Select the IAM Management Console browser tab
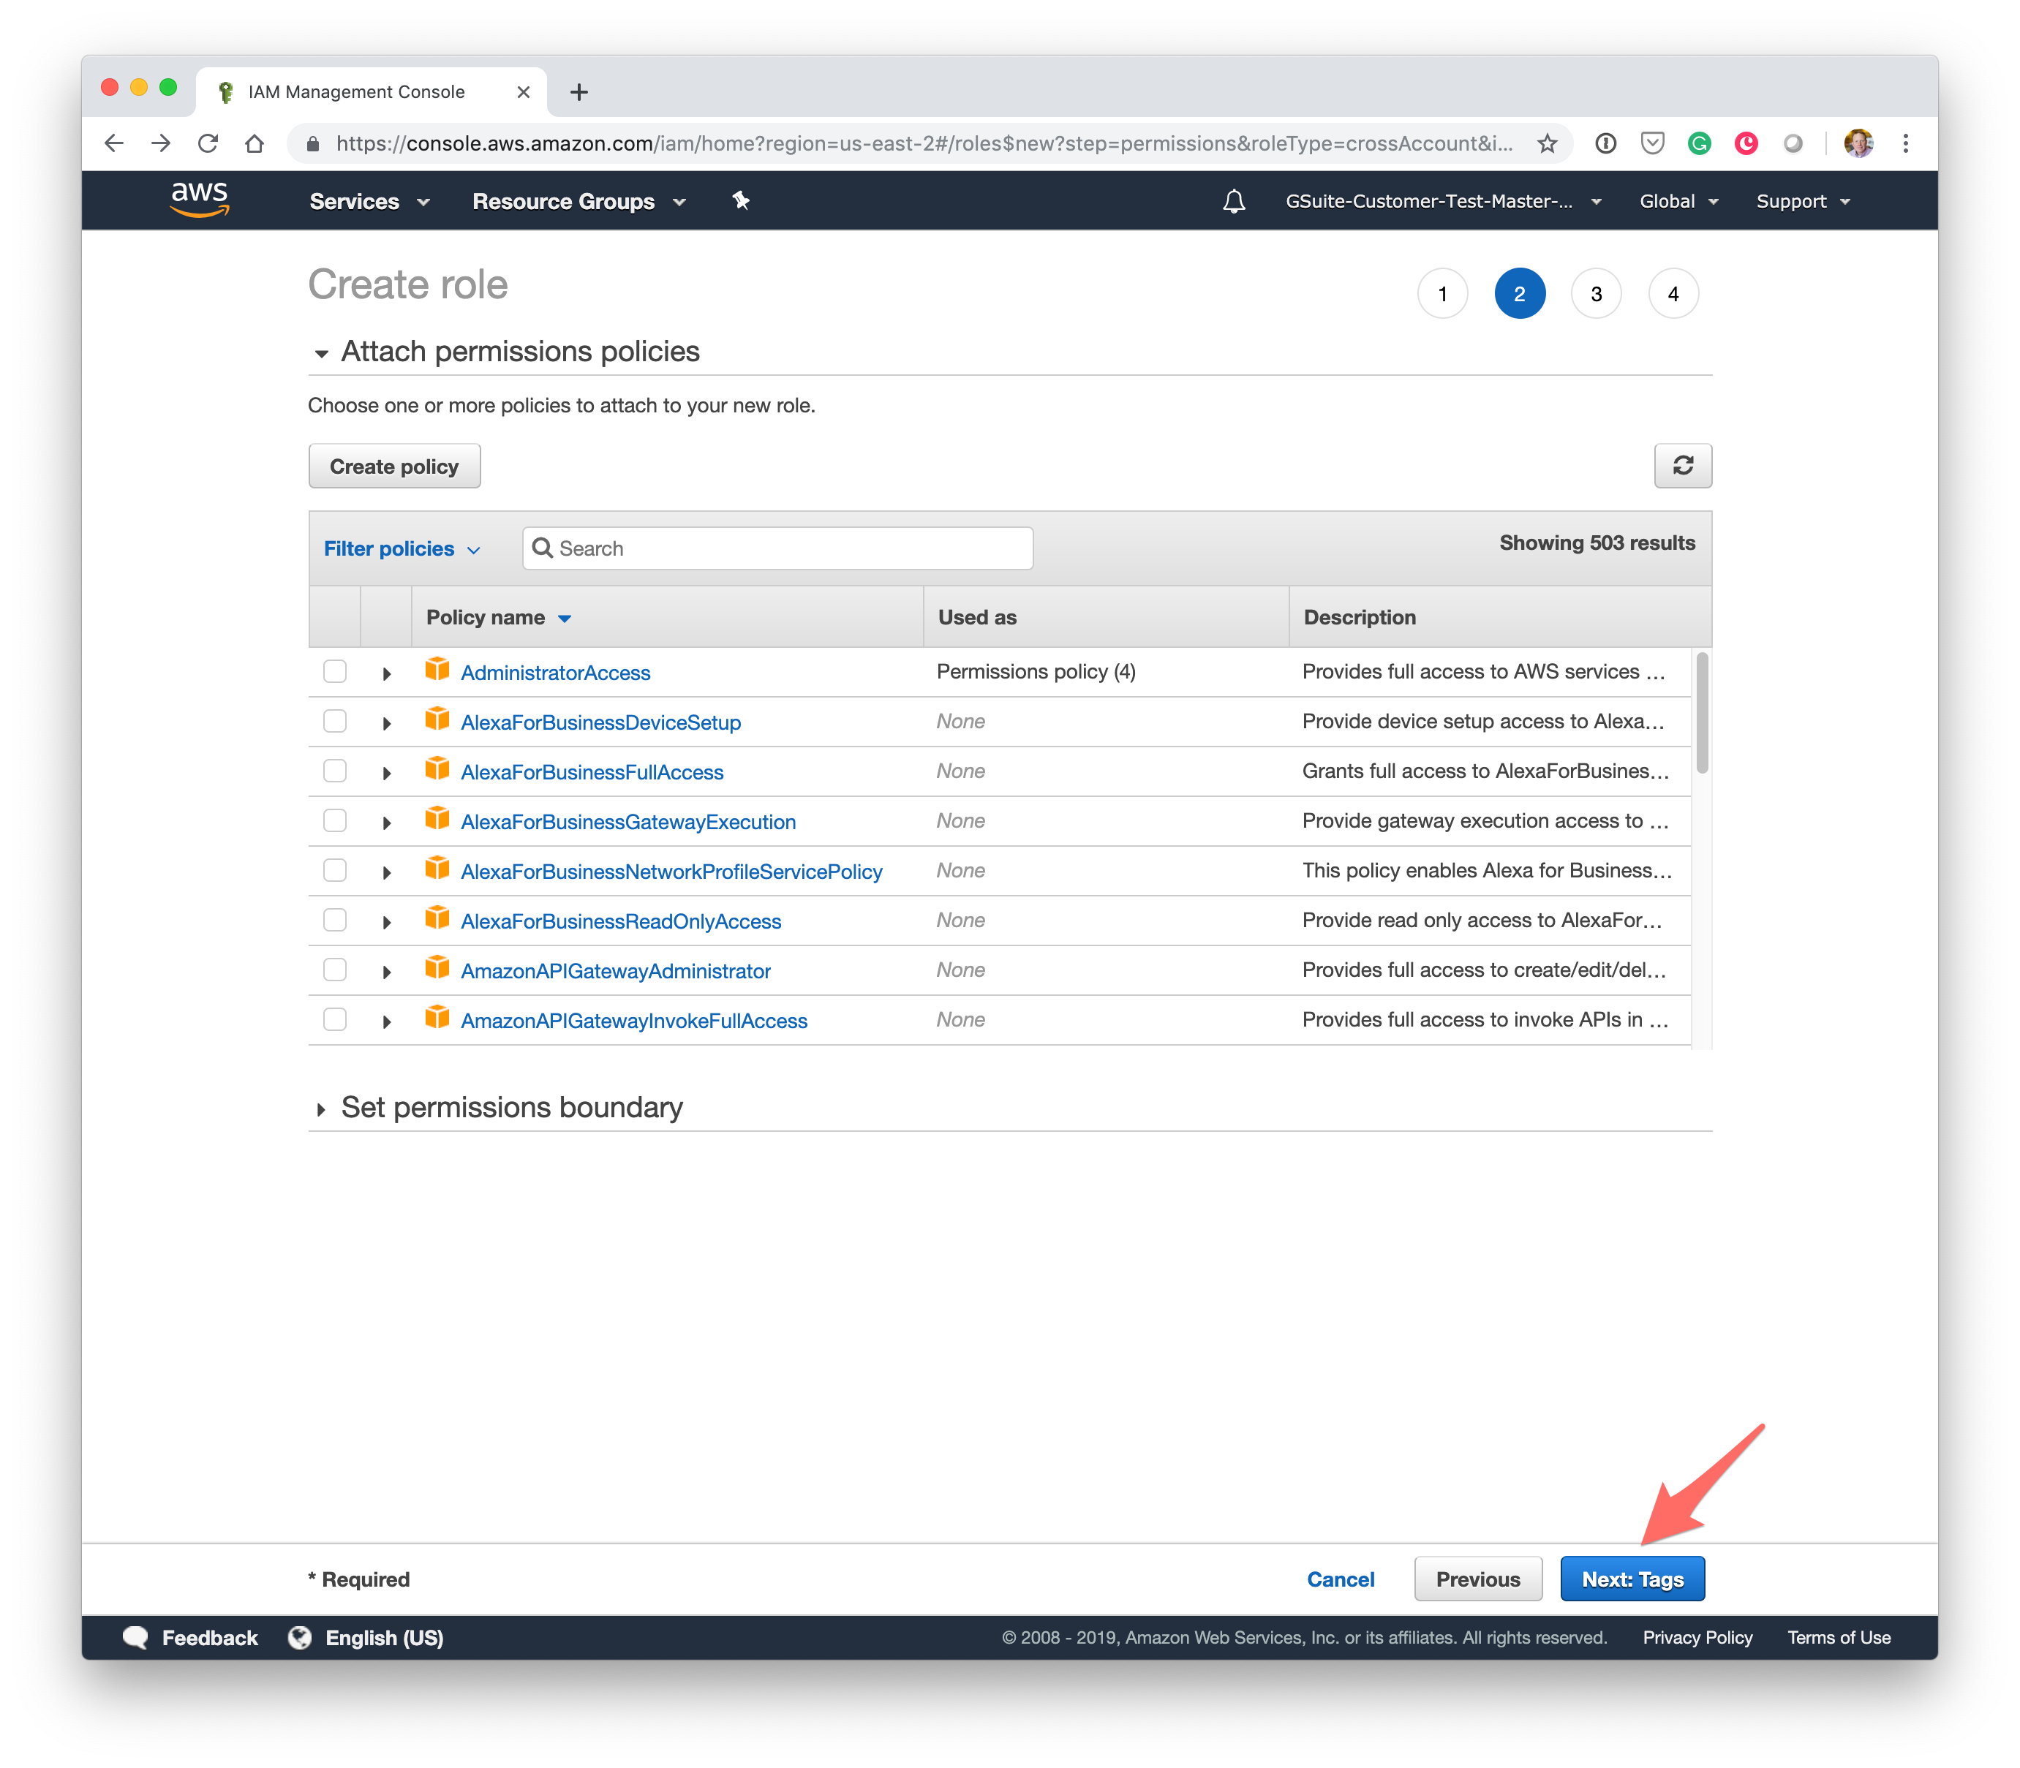The width and height of the screenshot is (2020, 1768). point(371,91)
